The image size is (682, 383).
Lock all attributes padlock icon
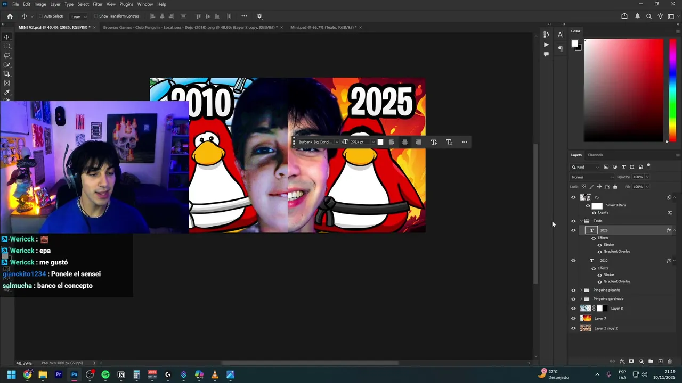(x=615, y=187)
